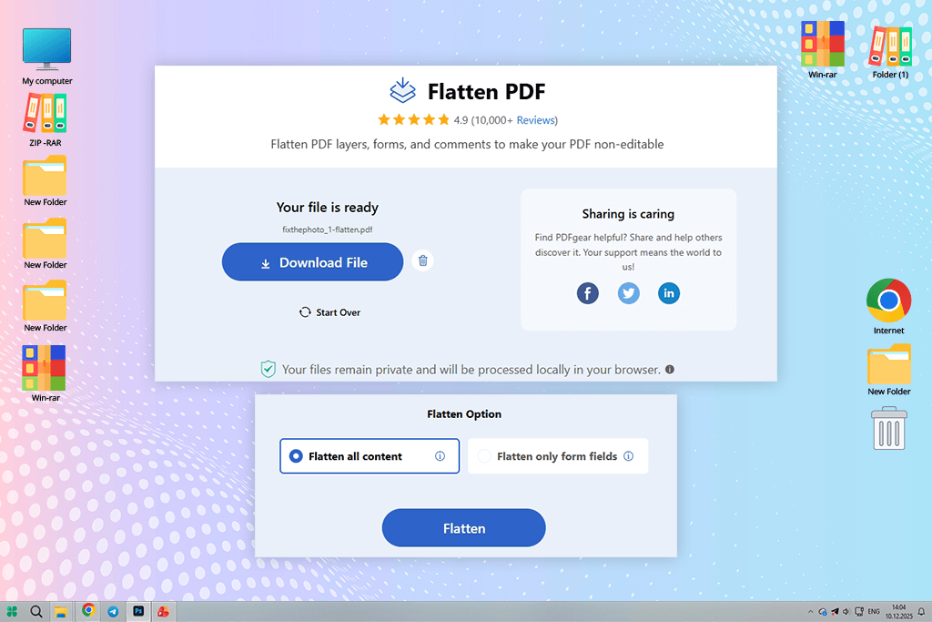Viewport: 932px width, 622px height.
Task: Click the Flatten Option heading
Action: tap(464, 413)
